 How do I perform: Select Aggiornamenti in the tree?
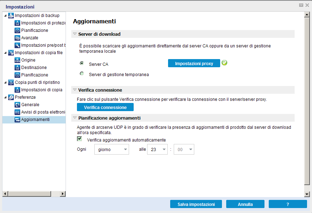pos(35,120)
